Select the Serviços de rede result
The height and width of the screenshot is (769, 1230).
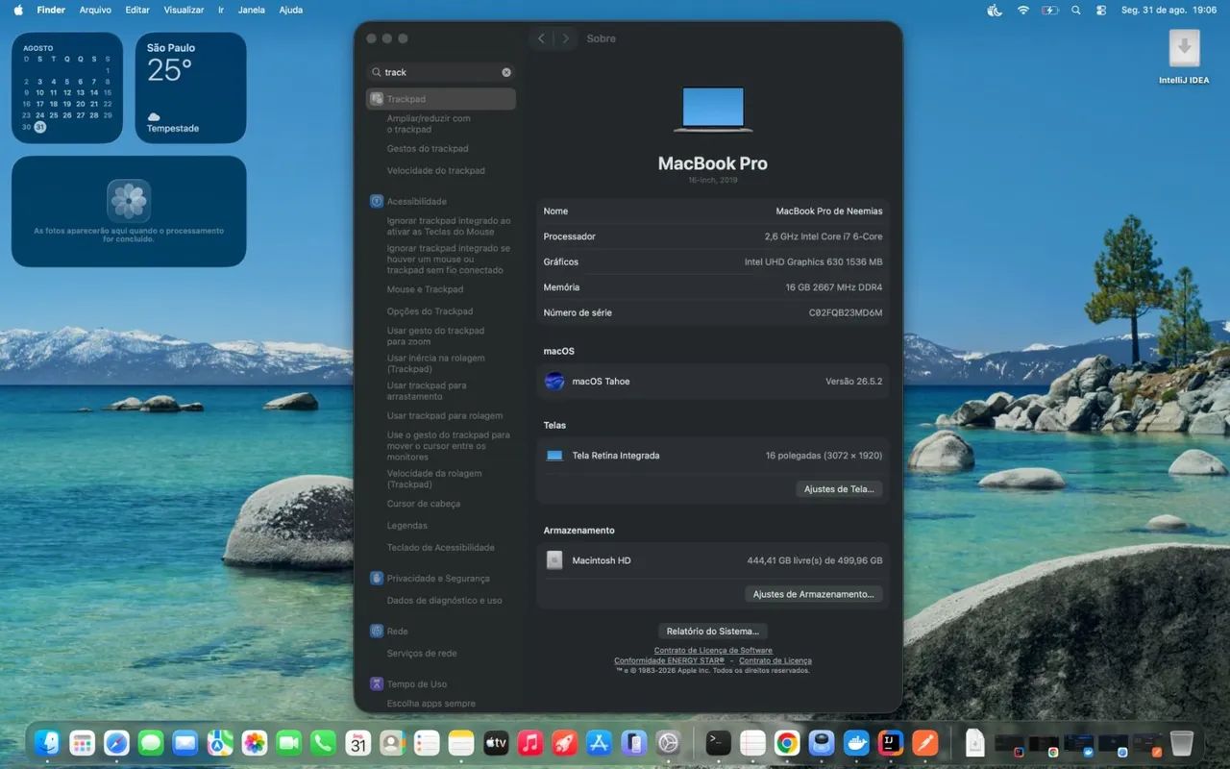coord(422,654)
